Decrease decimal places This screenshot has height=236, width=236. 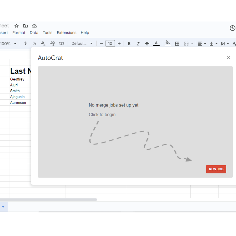tap(43, 43)
